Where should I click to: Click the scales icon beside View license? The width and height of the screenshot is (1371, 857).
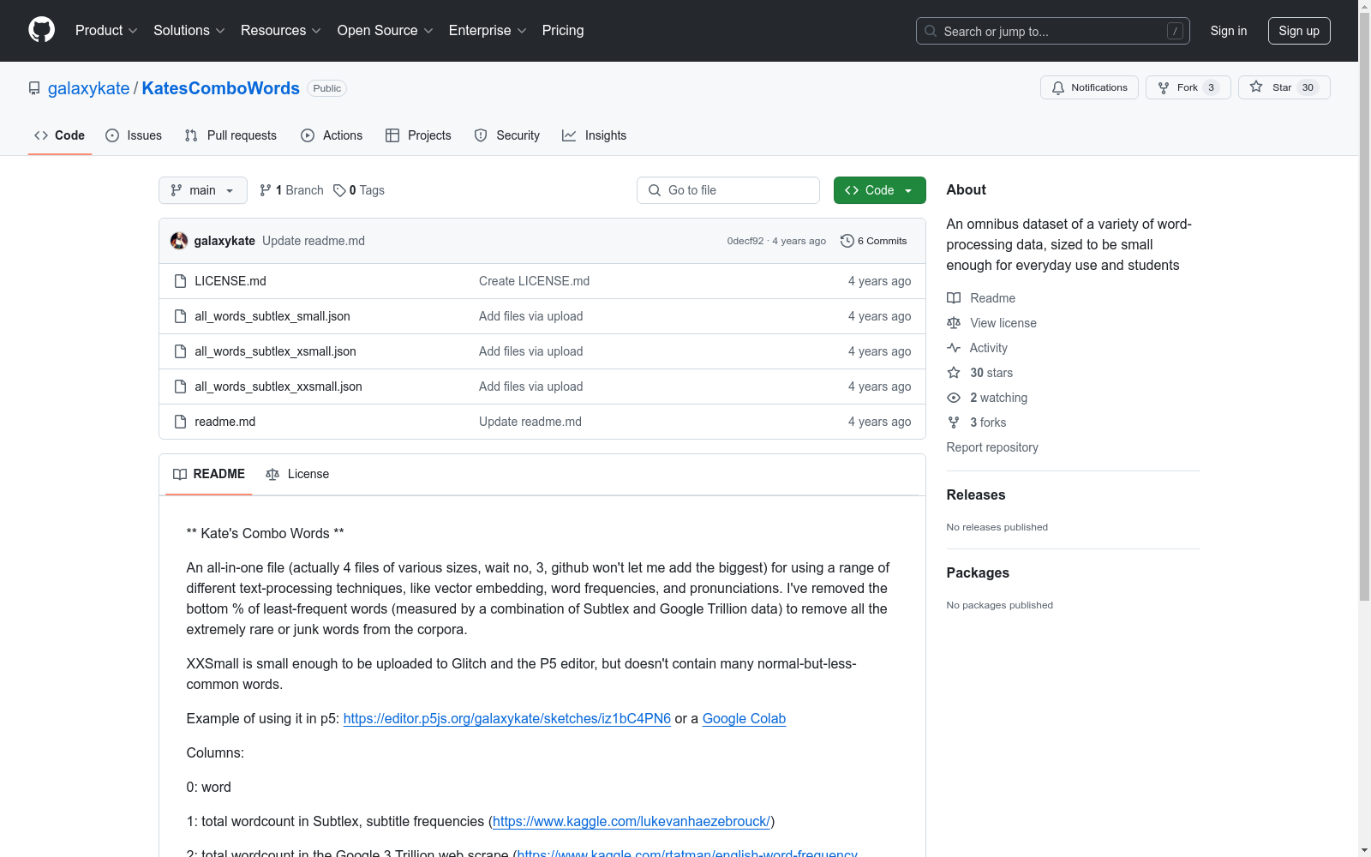(954, 323)
